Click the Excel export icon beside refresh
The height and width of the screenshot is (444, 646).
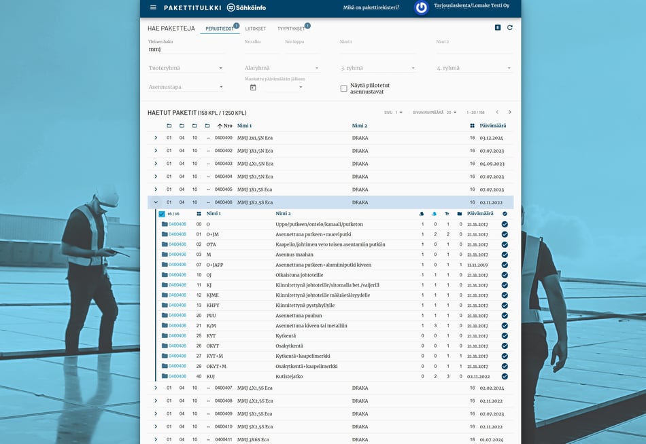point(498,28)
